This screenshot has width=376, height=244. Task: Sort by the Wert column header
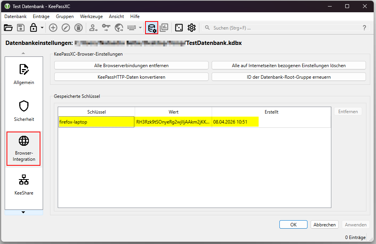click(173, 112)
